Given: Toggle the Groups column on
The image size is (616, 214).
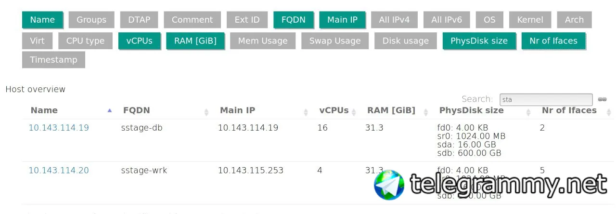Looking at the screenshot, I should pos(91,20).
